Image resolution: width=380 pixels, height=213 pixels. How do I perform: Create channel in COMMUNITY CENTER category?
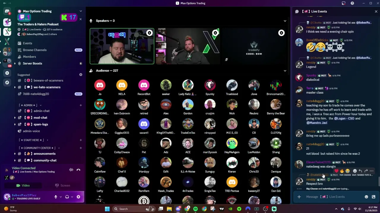pos(81,148)
